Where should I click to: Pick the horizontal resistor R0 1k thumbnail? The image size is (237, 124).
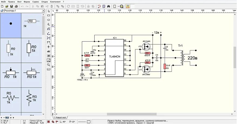pos(32,26)
